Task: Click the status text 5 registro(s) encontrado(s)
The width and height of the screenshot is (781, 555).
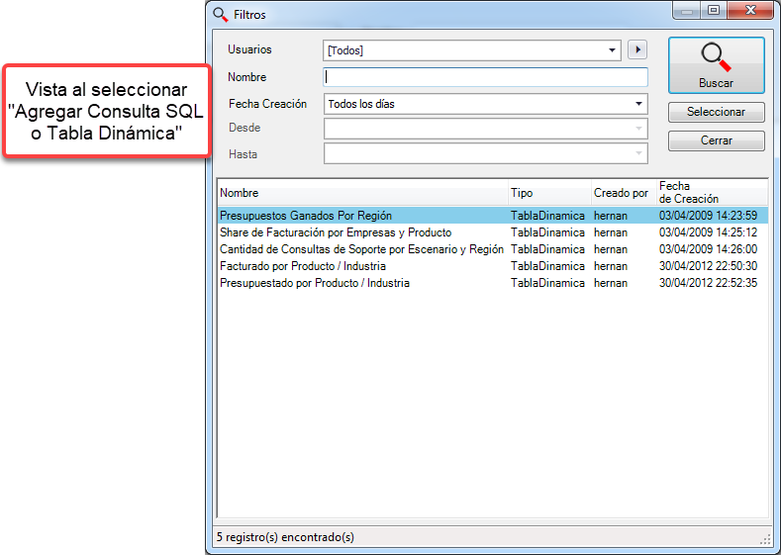Action: [x=285, y=537]
